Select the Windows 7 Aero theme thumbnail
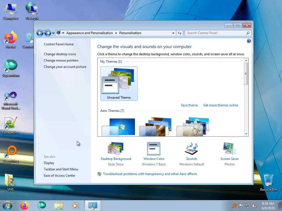Image resolution: width=282 pixels, height=211 pixels. (x=118, y=127)
